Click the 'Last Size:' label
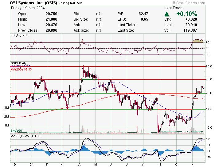The image size is (215, 168). click(126, 30)
